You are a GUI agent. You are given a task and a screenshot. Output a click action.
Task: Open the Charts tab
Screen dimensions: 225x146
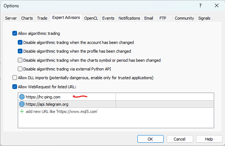coord(27,18)
